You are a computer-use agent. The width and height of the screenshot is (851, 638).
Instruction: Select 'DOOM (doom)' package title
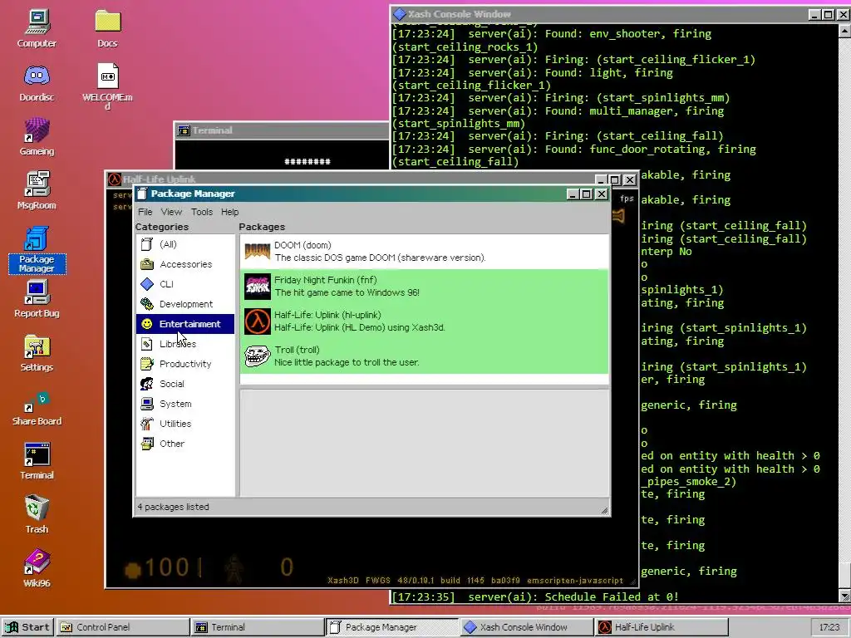303,245
